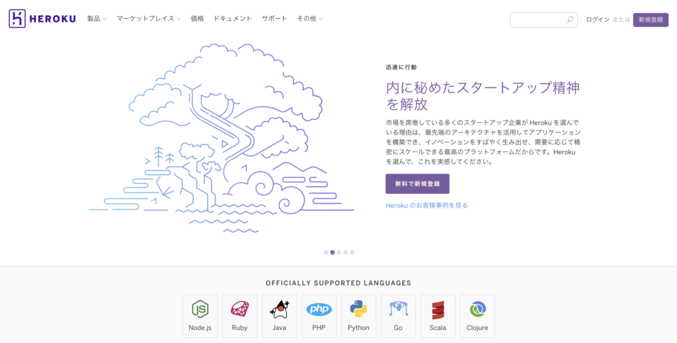Open the 製品 dropdown menu
Viewport: 677px width, 343px height.
point(97,19)
